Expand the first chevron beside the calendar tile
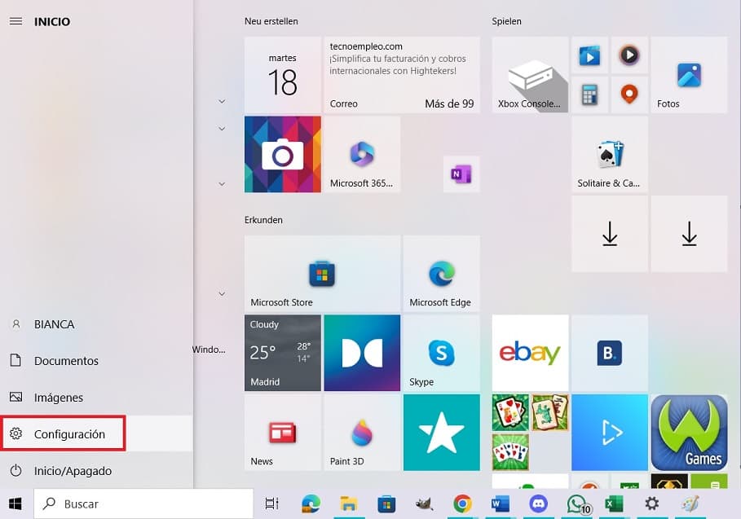 [222, 101]
